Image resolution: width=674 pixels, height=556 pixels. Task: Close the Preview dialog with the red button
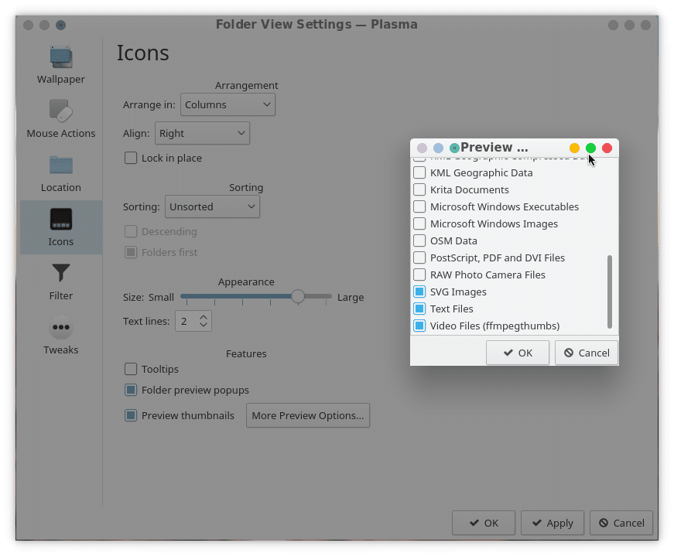point(607,148)
